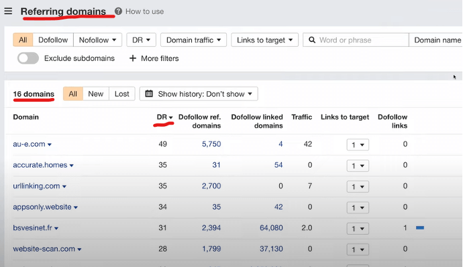Click 35 ref. domains for appsonly.website
Screen dimensions: 463x267
(217, 207)
